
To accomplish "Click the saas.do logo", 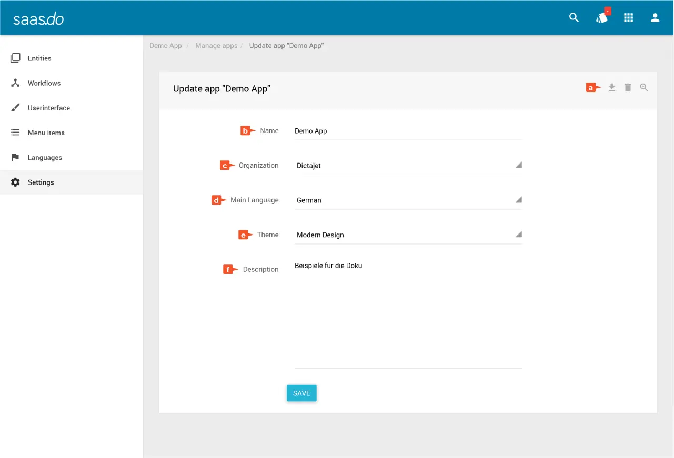I will 38,19.
